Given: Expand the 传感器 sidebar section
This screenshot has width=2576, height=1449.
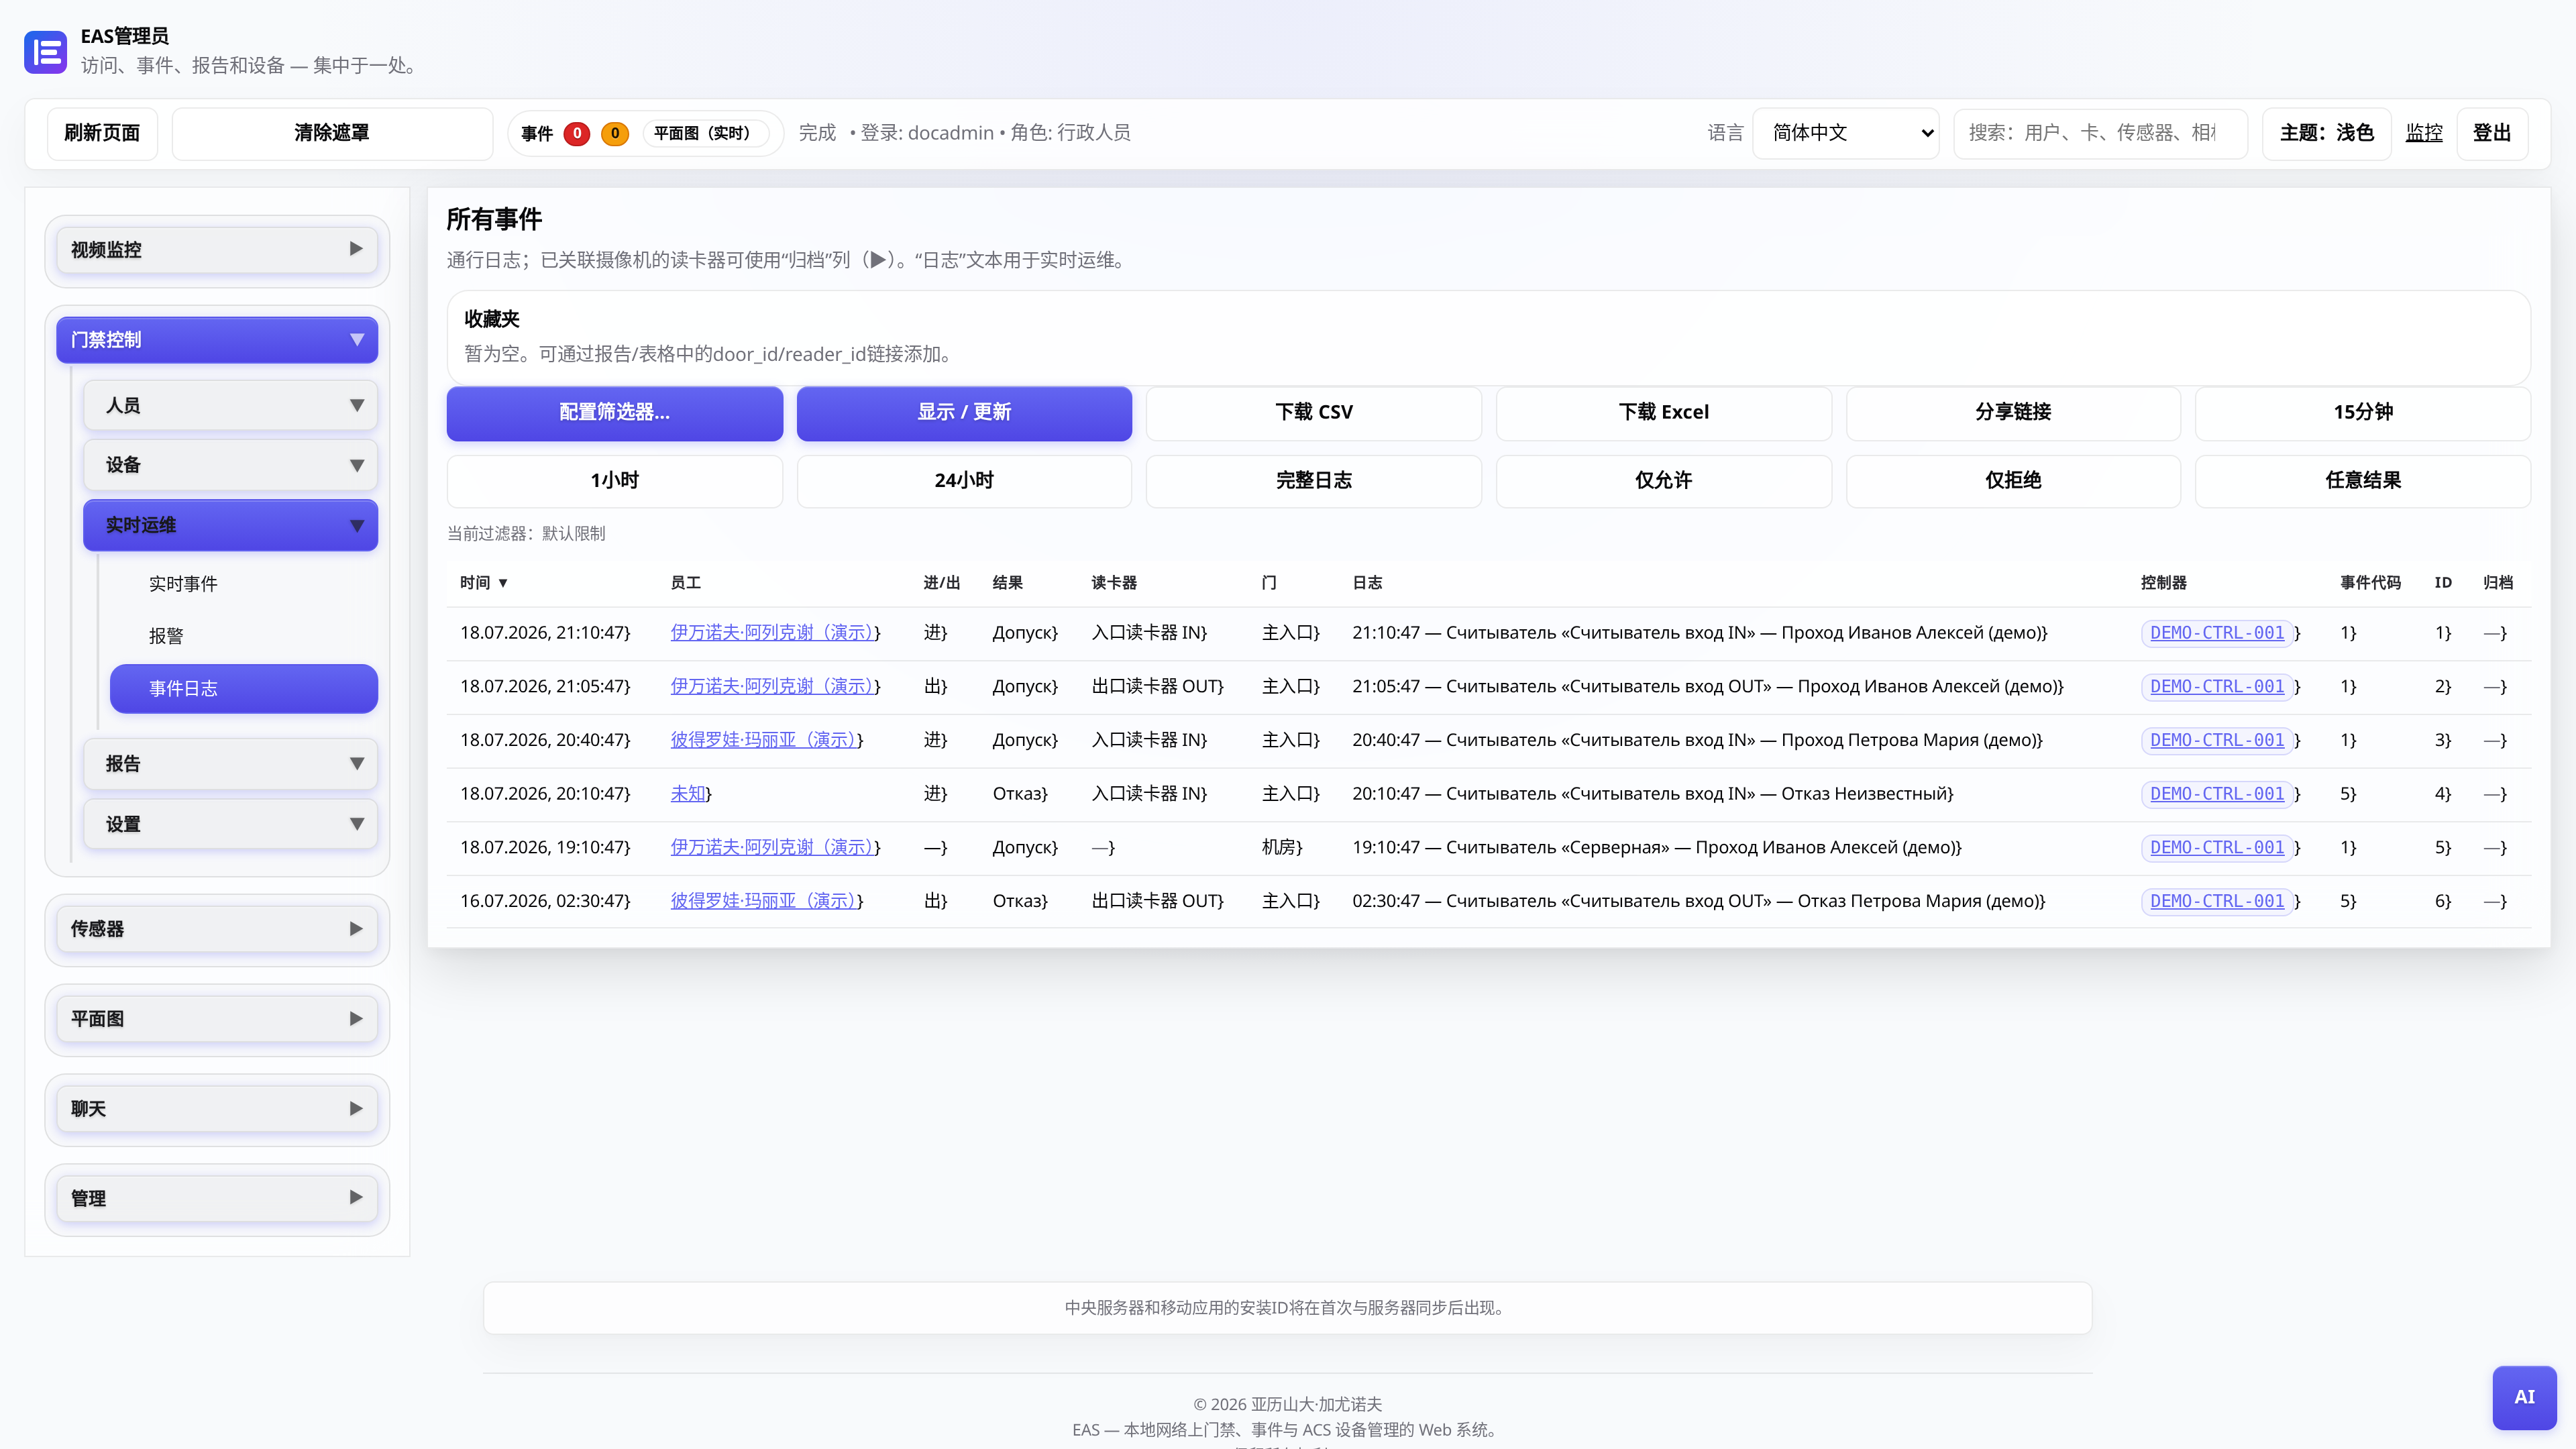Looking at the screenshot, I should (217, 929).
